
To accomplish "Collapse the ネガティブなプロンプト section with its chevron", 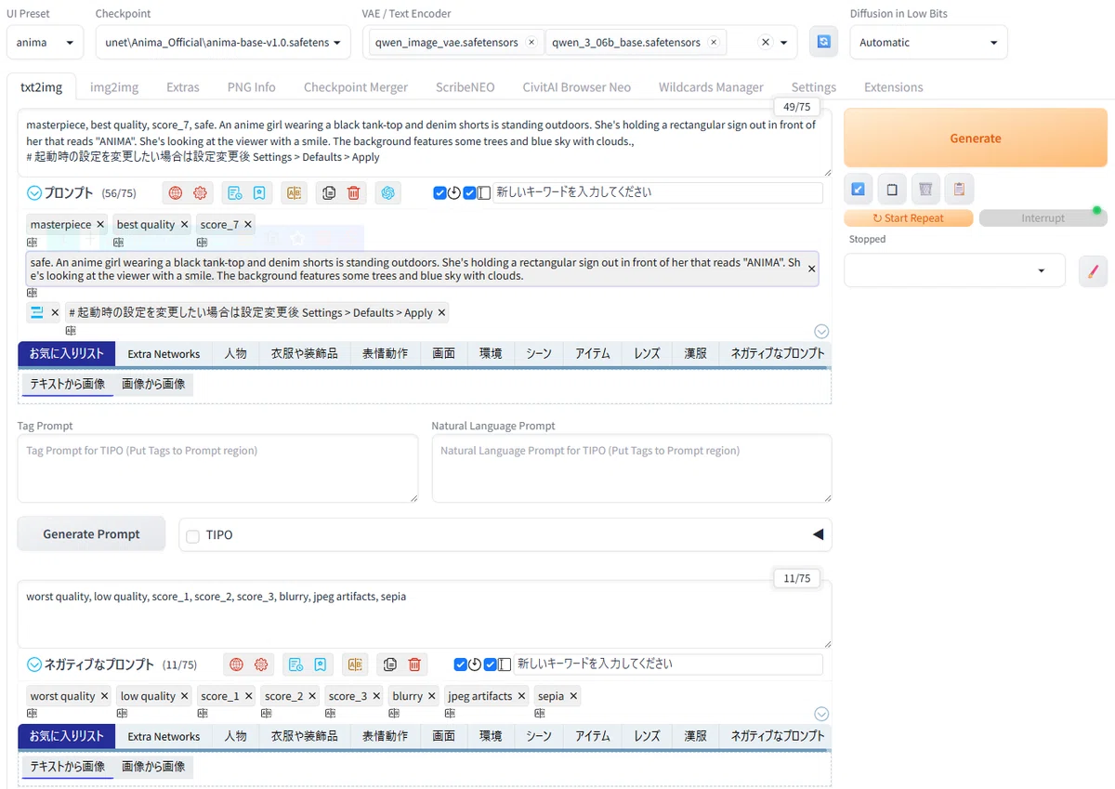I will [34, 664].
